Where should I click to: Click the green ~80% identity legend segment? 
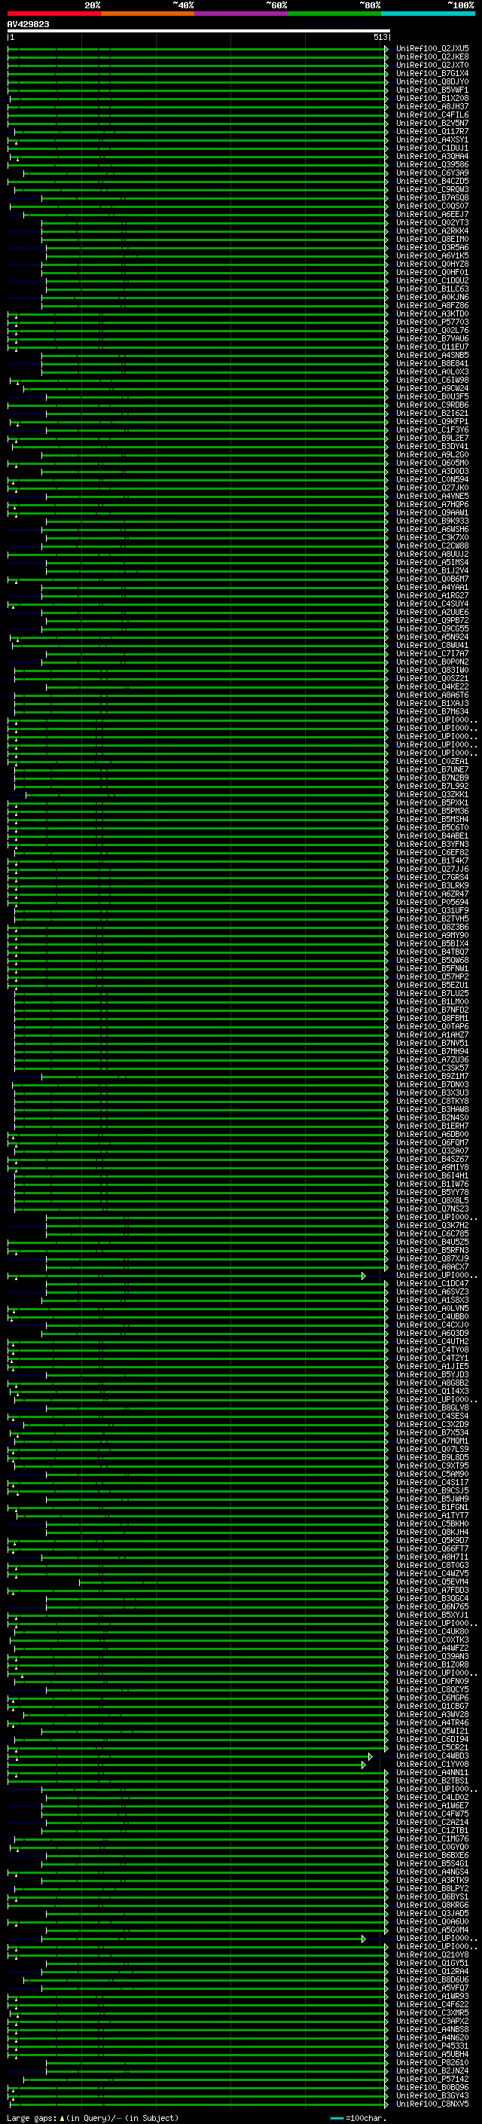[334, 14]
